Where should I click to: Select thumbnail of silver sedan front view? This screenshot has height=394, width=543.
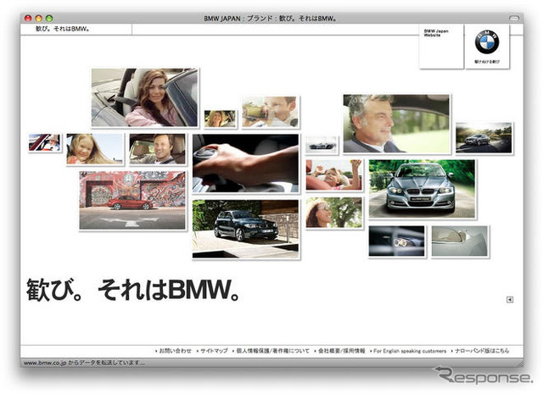422,189
